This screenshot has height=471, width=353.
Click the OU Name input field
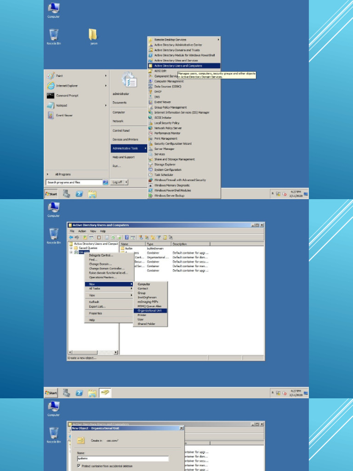[x=122, y=459]
